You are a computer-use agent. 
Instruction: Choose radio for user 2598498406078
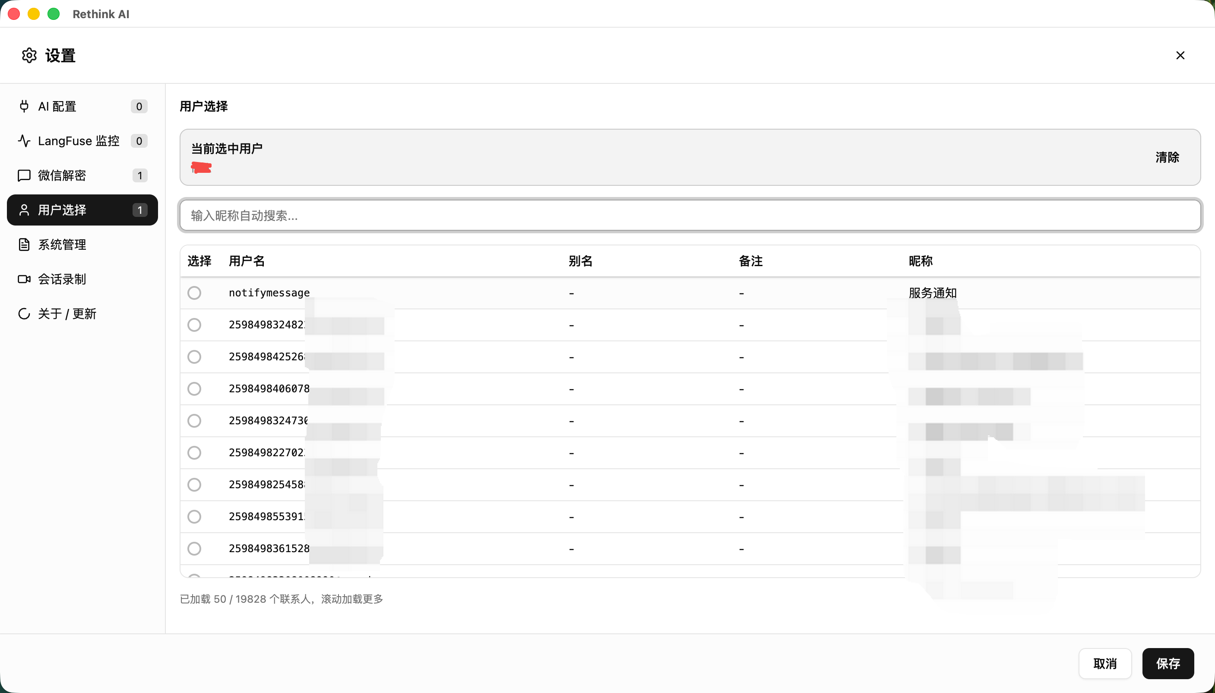(x=194, y=389)
